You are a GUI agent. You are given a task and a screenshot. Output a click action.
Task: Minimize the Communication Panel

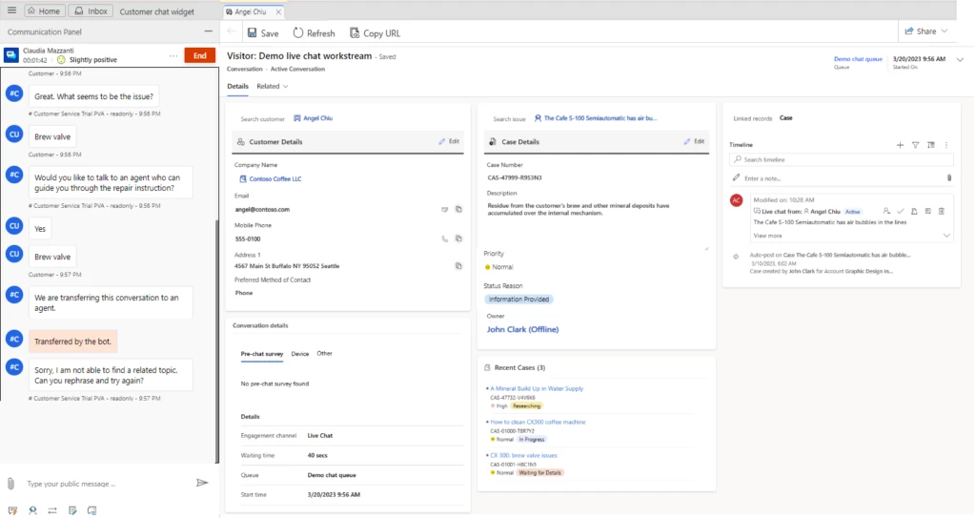click(x=208, y=31)
